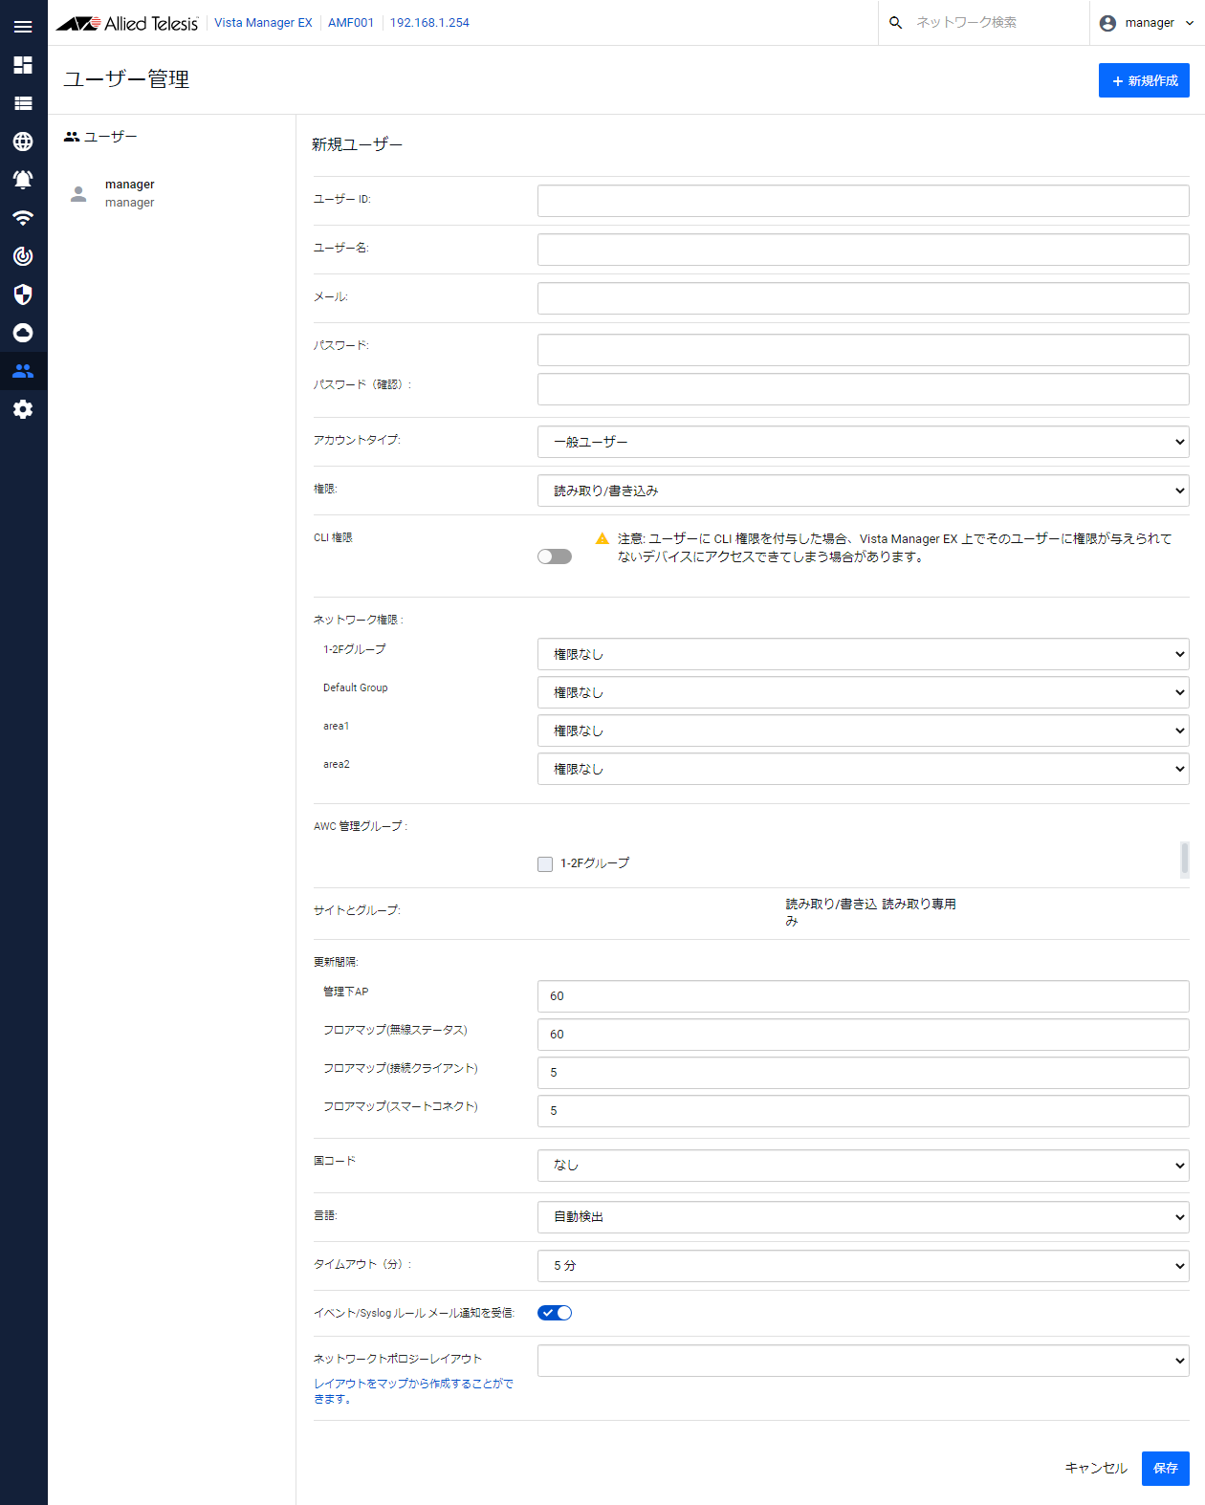The height and width of the screenshot is (1505, 1205).
Task: Click the 管理下AP interval field
Action: (x=864, y=995)
